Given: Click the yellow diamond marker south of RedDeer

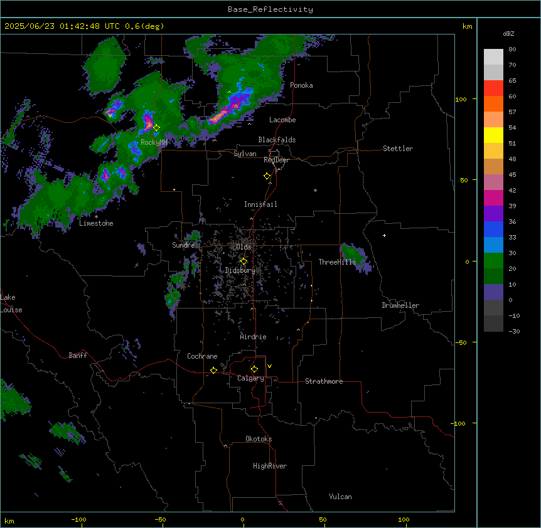Looking at the screenshot, I should coord(267,176).
